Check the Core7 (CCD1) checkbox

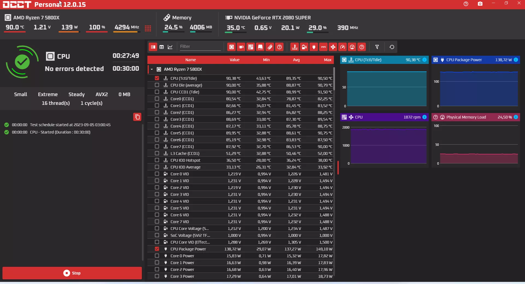point(157,146)
